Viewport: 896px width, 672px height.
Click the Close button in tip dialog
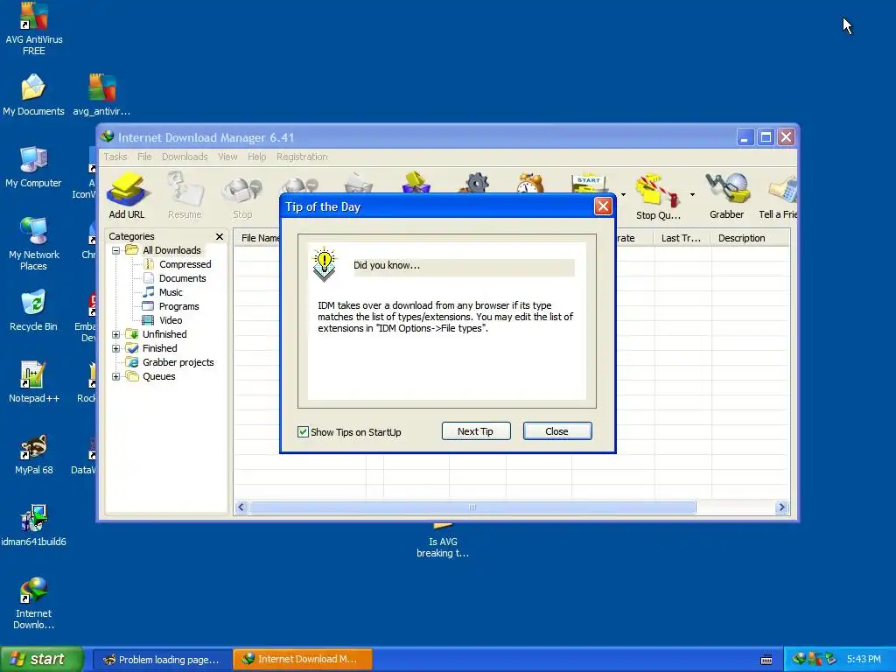click(x=557, y=431)
